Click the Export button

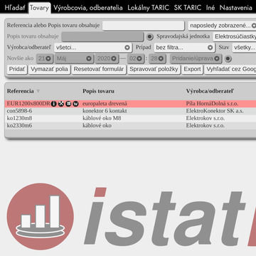click(193, 70)
